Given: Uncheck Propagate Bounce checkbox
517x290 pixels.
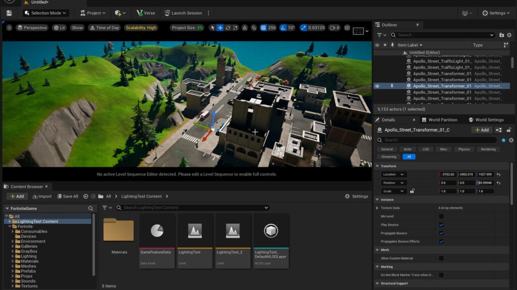Looking at the screenshot, I should [441, 233].
